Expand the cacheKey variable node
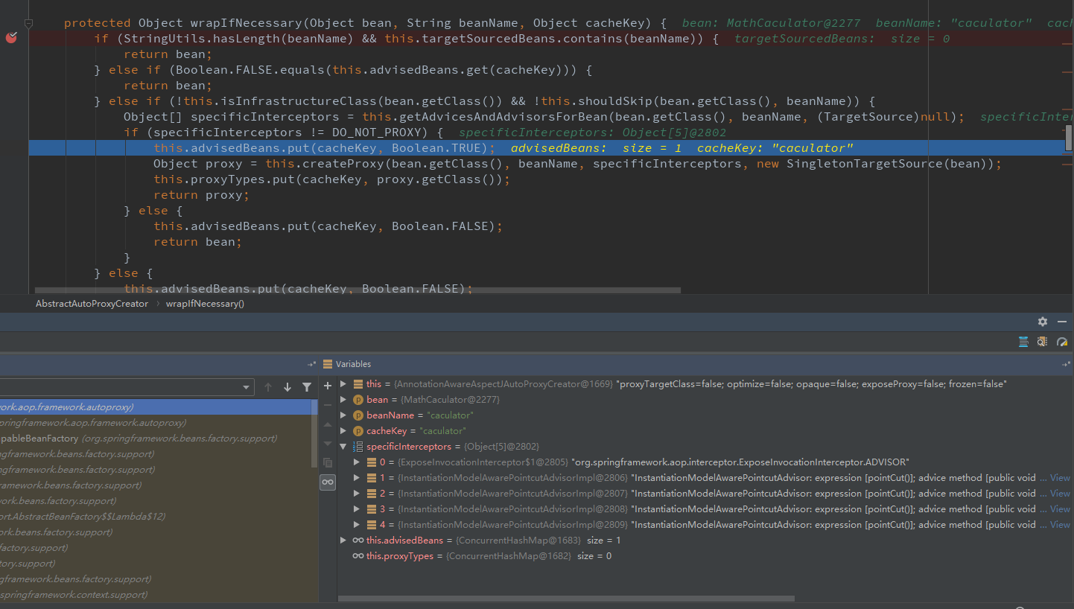 coord(343,431)
